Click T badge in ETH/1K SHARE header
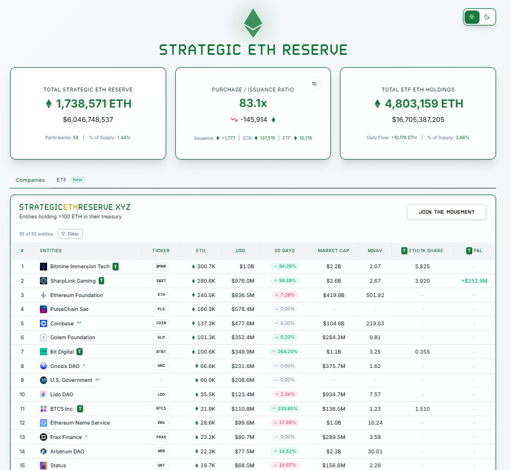510x470 pixels. 404,251
